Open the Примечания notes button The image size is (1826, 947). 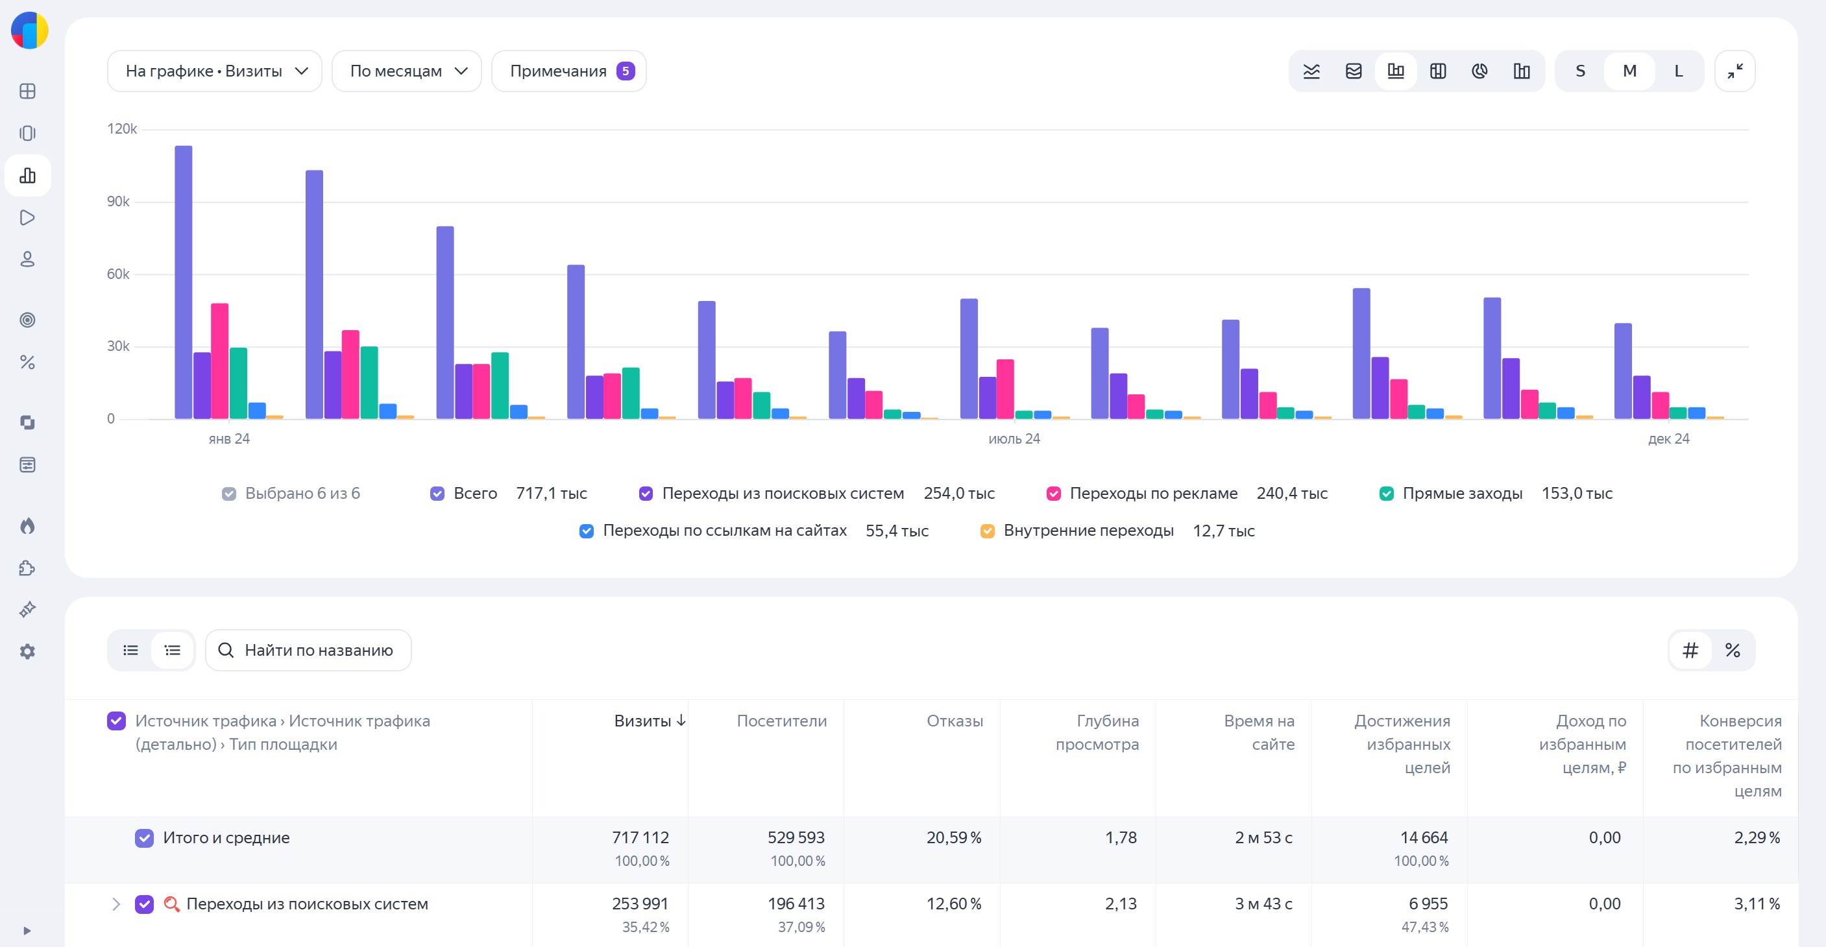click(568, 71)
